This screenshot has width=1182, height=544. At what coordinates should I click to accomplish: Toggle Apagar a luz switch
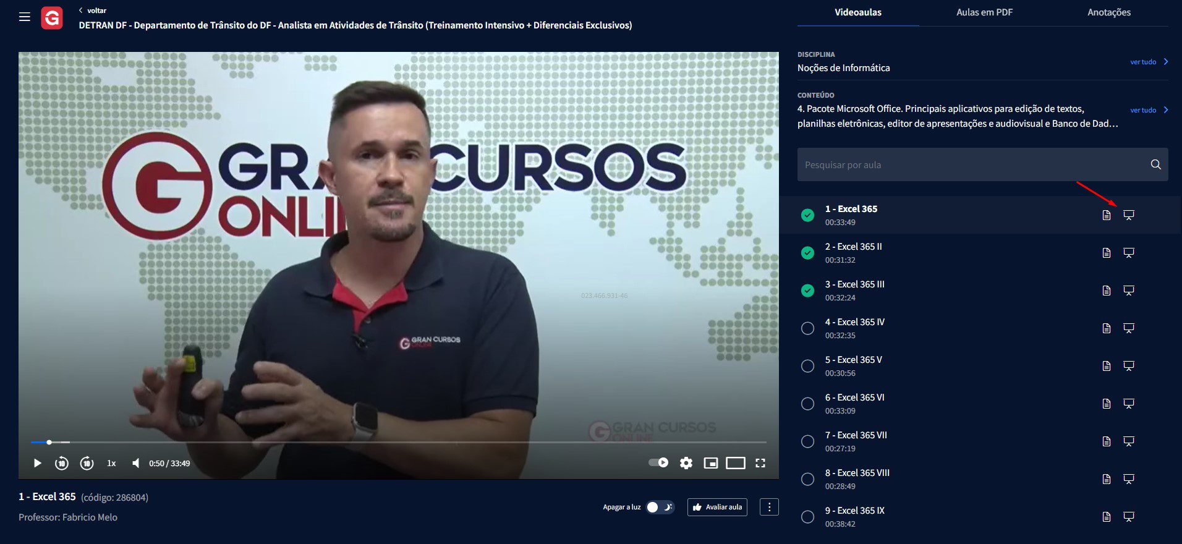coord(660,507)
